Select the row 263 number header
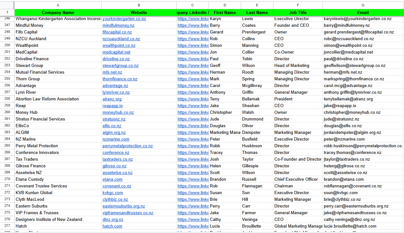The width and height of the screenshot is (404, 233). coord(7,133)
